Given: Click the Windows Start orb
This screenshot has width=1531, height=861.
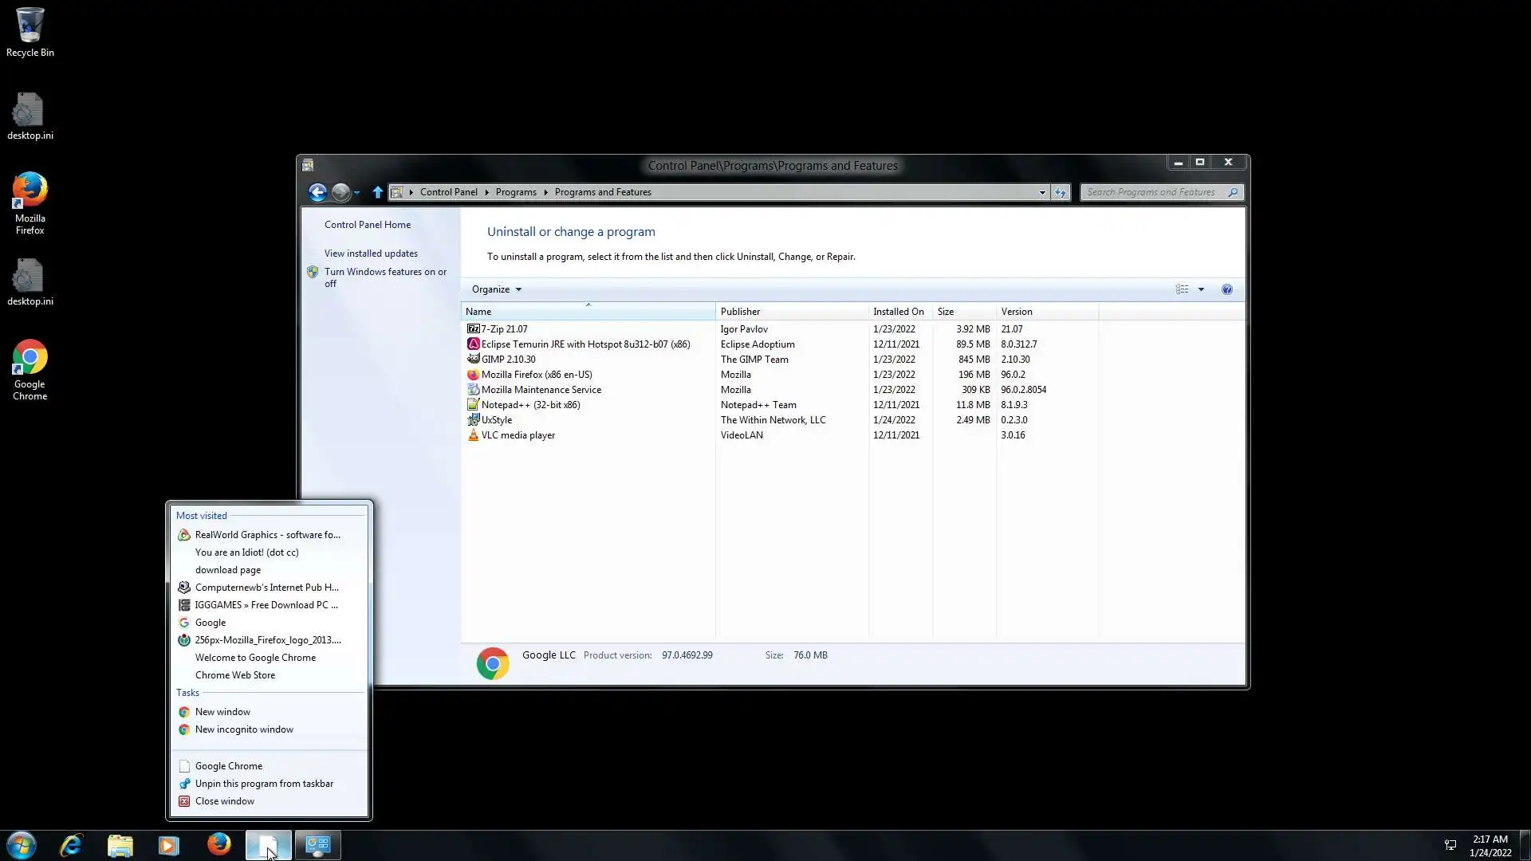Looking at the screenshot, I should pyautogui.click(x=22, y=844).
